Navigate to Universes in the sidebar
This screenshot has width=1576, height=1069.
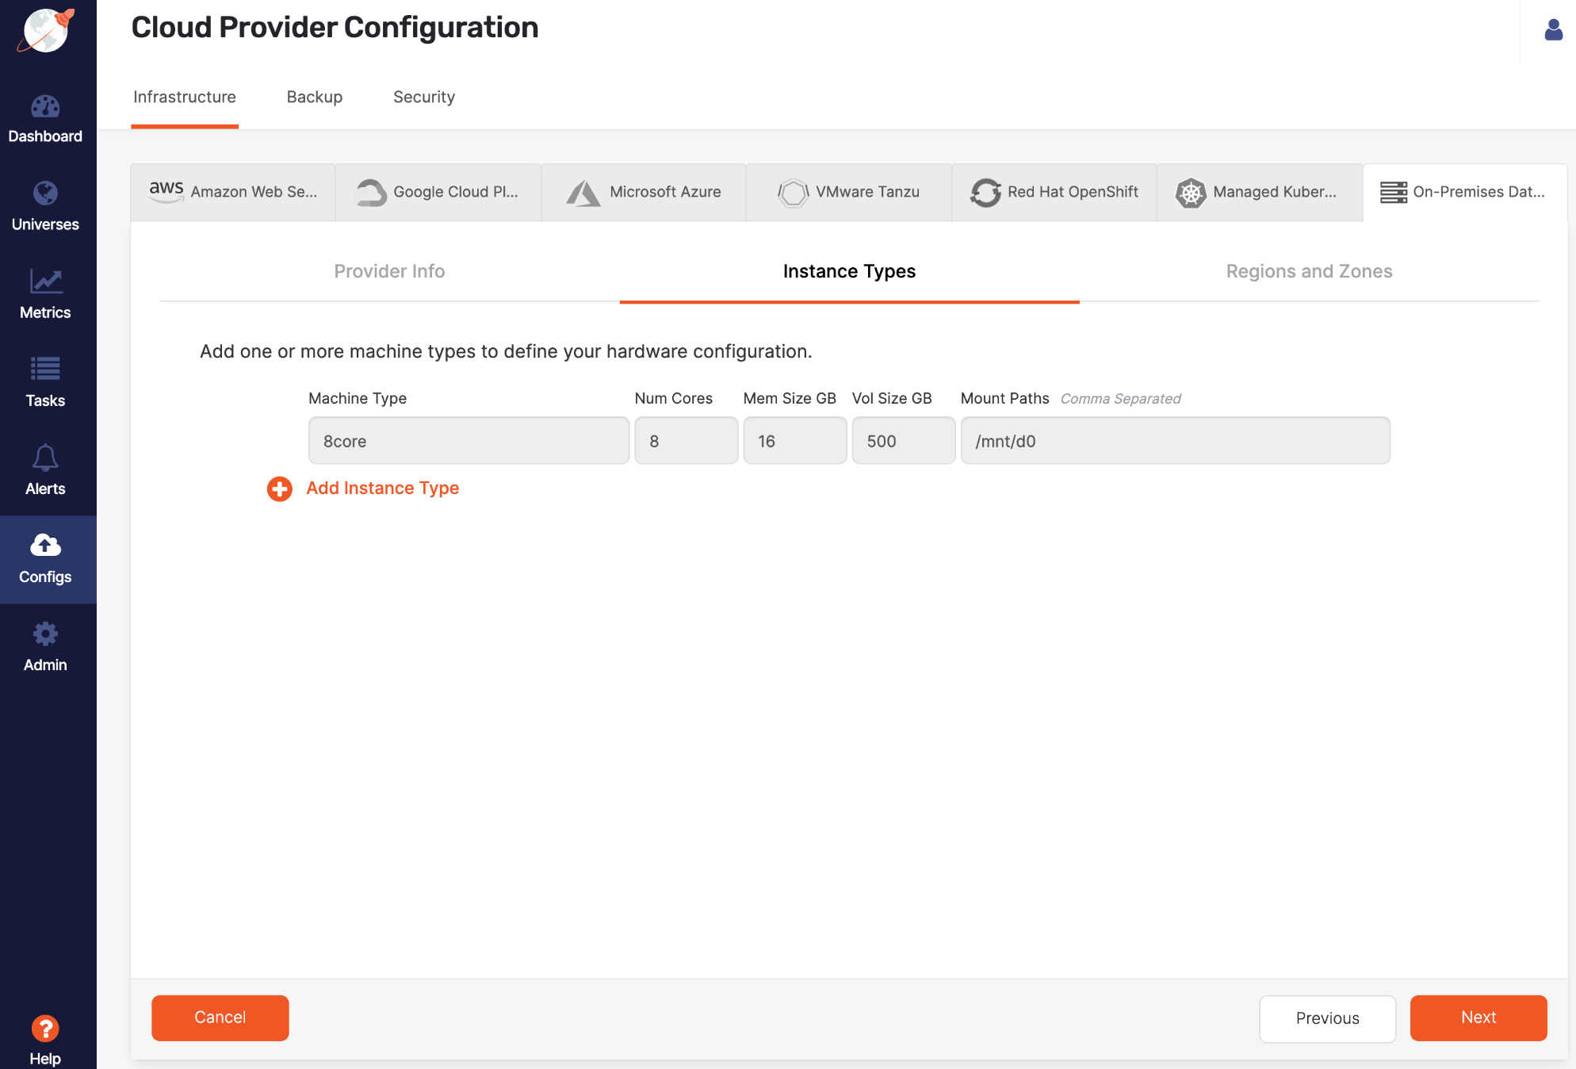45,207
